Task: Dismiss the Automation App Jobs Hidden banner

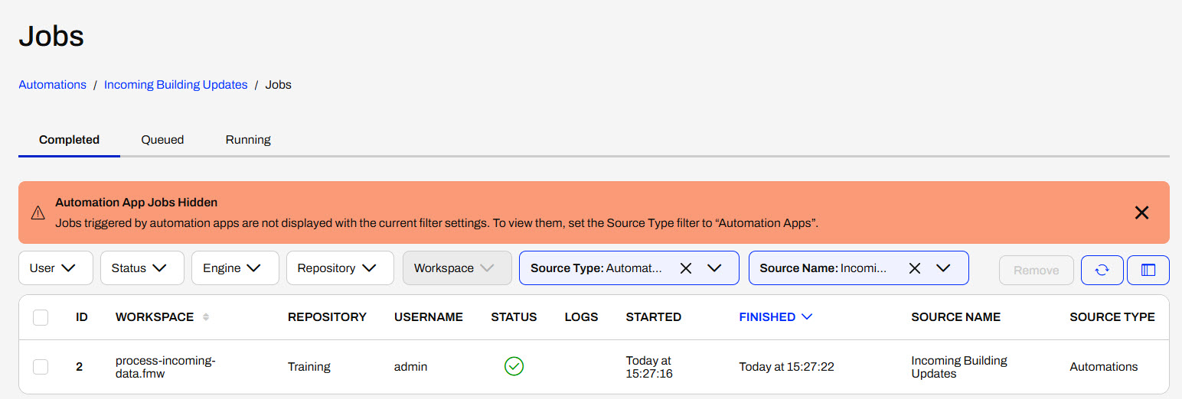Action: 1141,212
